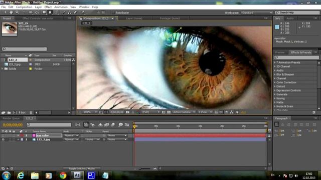Viewport: 321px width, 180px height.
Task: Open TrkMat dropdown for 123_2.jpg layer
Action: [92, 139]
